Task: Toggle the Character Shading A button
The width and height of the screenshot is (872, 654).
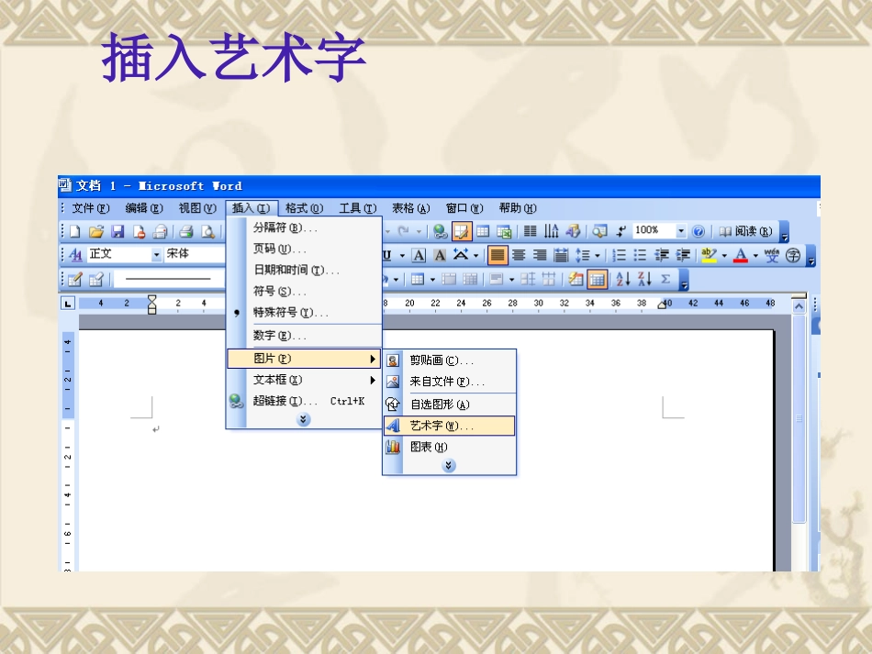Action: pos(440,255)
